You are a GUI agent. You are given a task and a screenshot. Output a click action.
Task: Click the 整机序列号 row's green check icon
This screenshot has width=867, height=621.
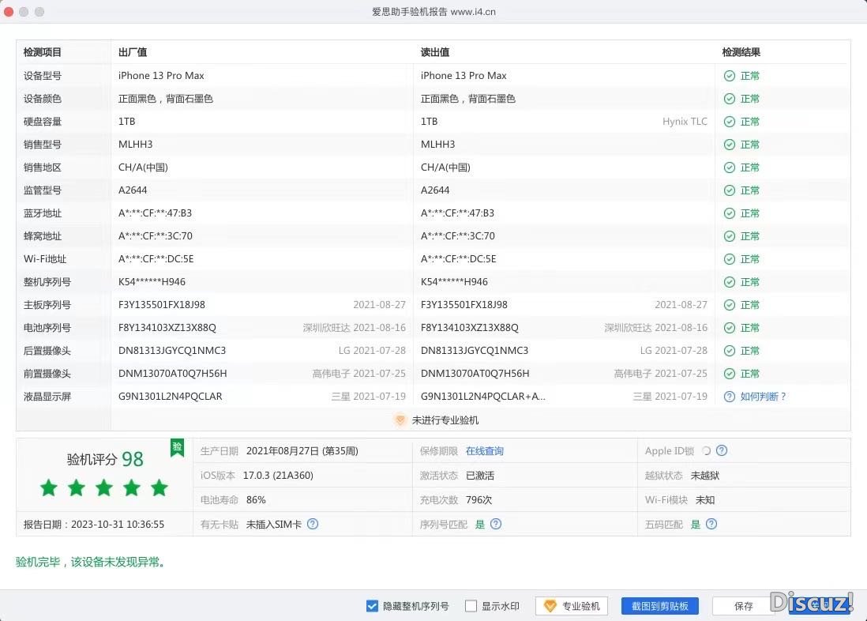[x=730, y=282]
